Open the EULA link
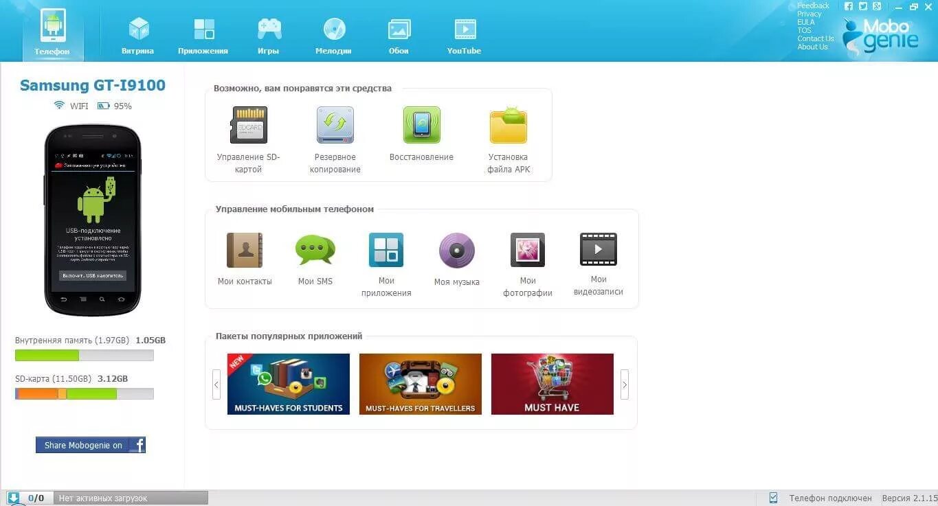 (x=806, y=22)
